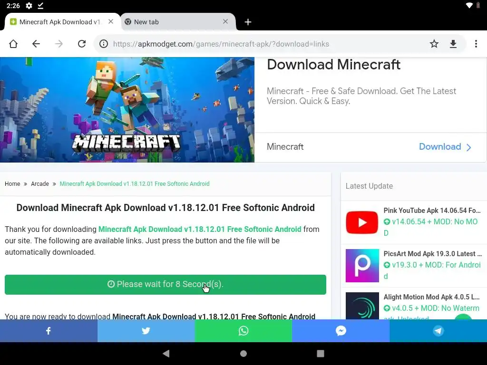Open PicsArt Mod Apk 19.3.0 entry
This screenshot has height=365, width=487.
coord(432,254)
